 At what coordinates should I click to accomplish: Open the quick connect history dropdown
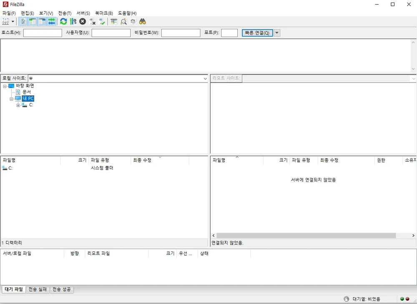pos(277,33)
